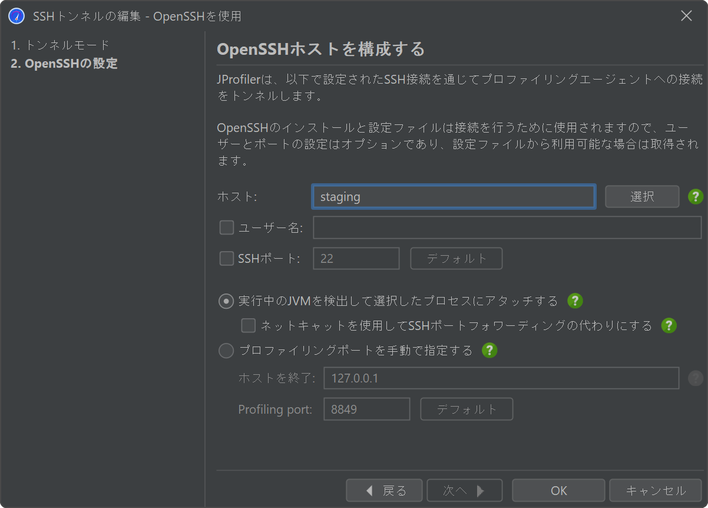Open help icon for 実行中のJVMを検出 option
708x508 pixels.
coord(575,301)
